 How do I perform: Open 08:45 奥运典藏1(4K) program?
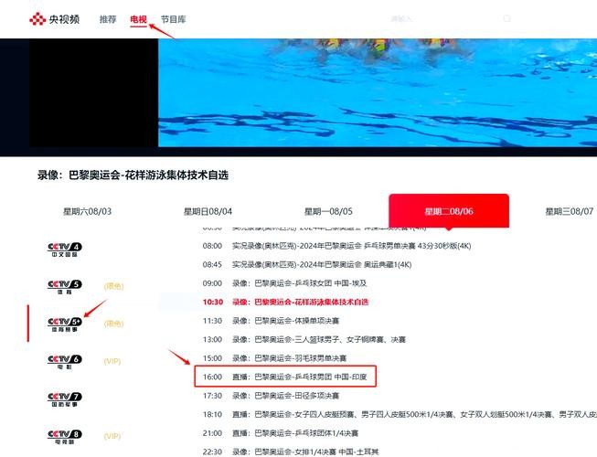(307, 264)
